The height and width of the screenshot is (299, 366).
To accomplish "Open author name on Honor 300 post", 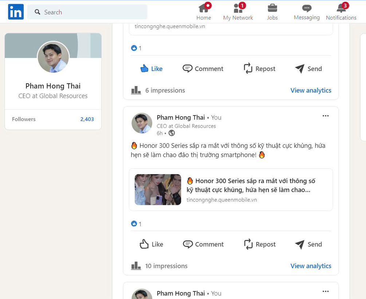I will tap(181, 117).
